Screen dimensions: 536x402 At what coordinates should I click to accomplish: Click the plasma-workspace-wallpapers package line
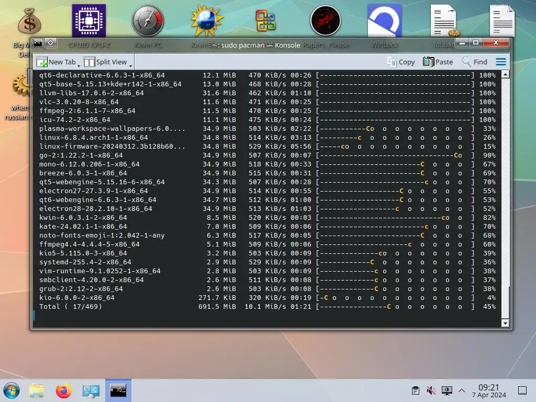pos(267,129)
